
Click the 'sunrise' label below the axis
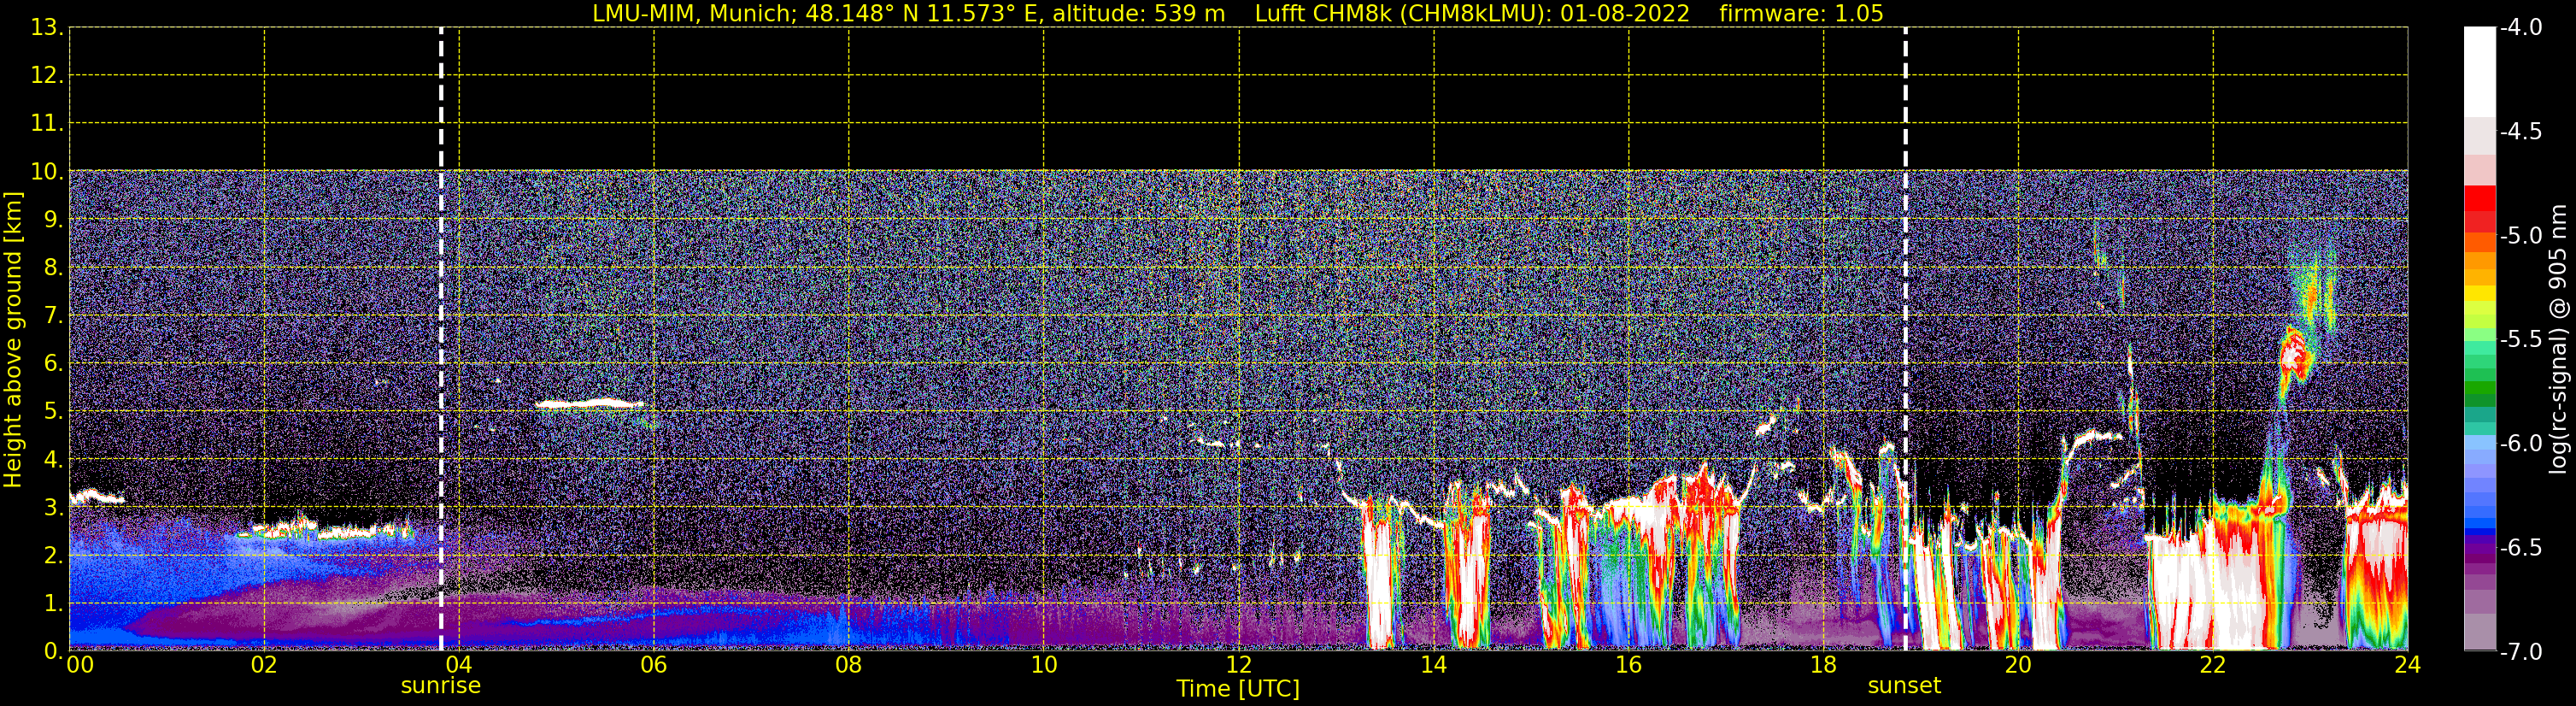441,686
